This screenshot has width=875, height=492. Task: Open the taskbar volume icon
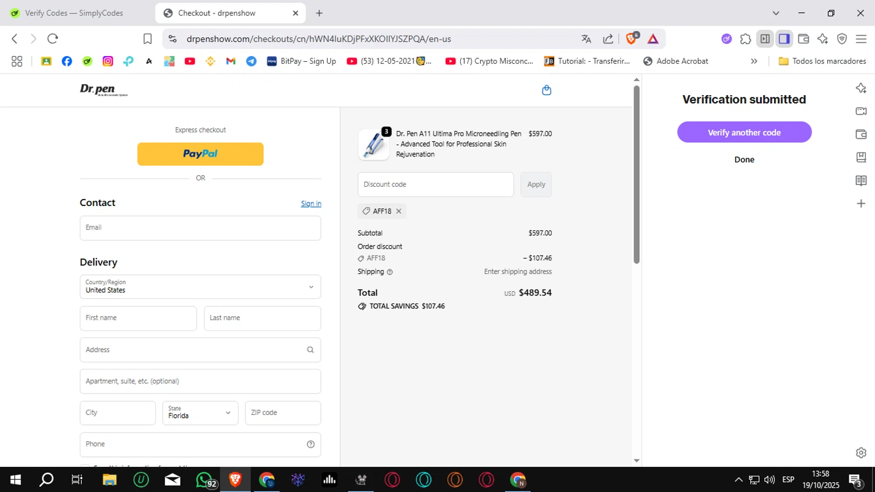[x=769, y=480]
